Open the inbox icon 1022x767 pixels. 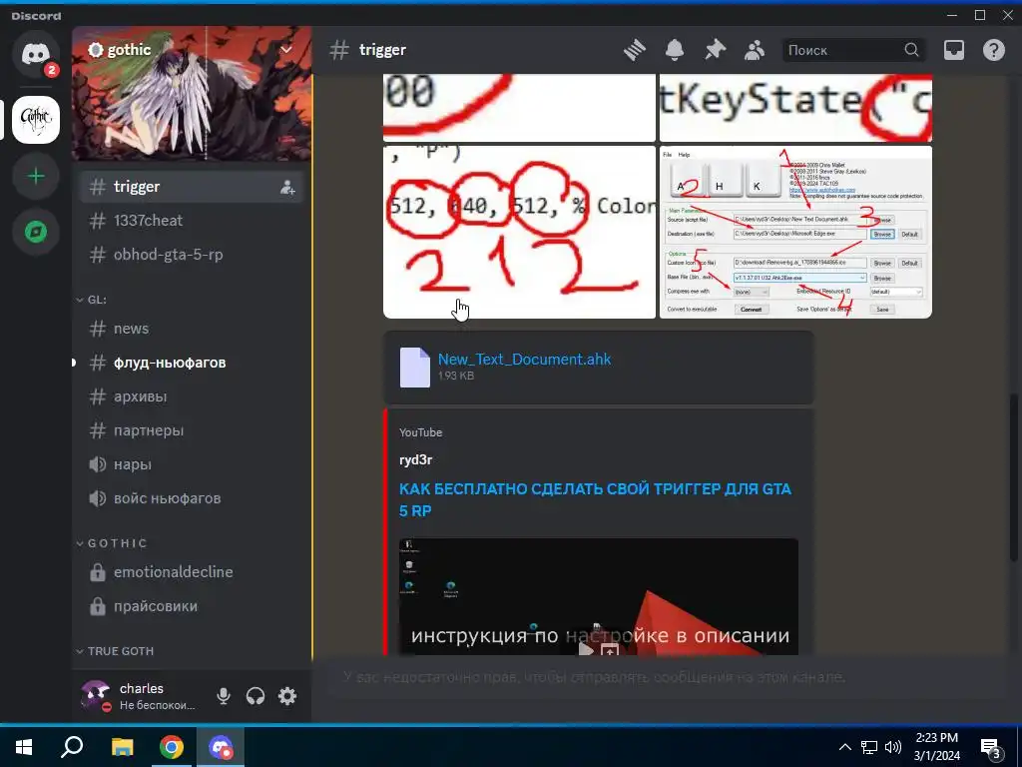(x=953, y=50)
